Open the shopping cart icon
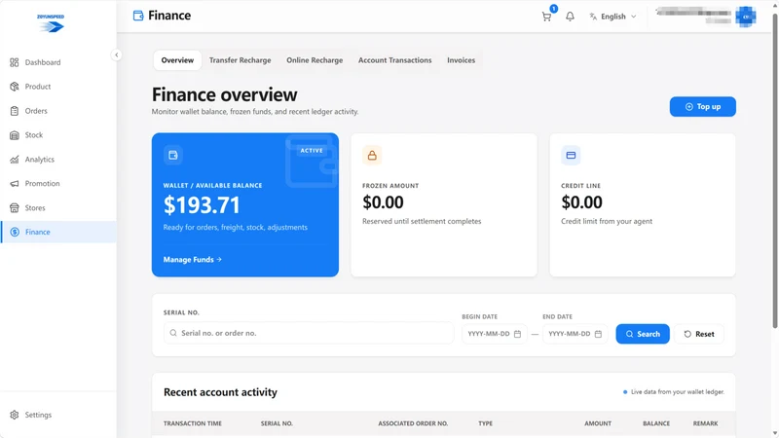Screen dimensions: 779x438 pos(546,17)
